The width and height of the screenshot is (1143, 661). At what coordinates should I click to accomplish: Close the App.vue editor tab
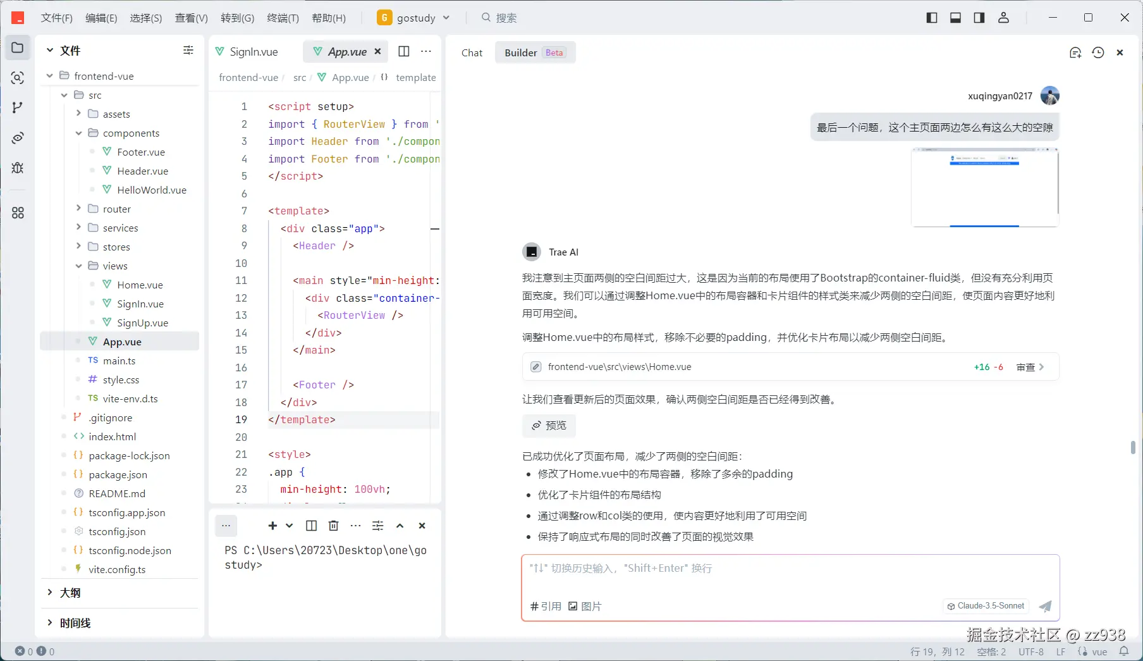(x=377, y=51)
